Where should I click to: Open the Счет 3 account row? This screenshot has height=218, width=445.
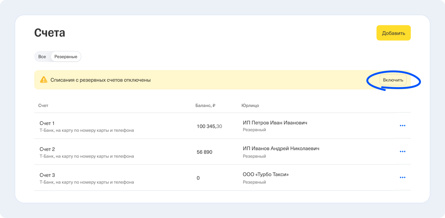47,175
